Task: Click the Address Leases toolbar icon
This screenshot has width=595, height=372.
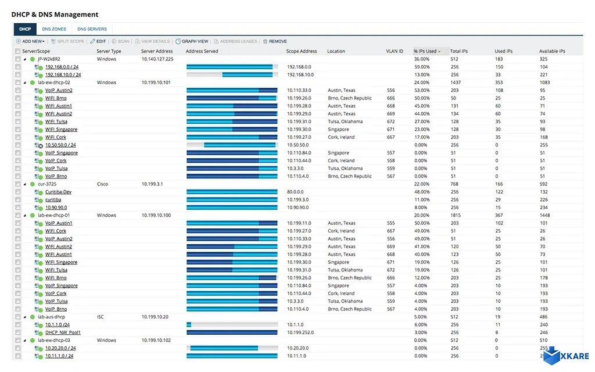Action: tap(216, 41)
